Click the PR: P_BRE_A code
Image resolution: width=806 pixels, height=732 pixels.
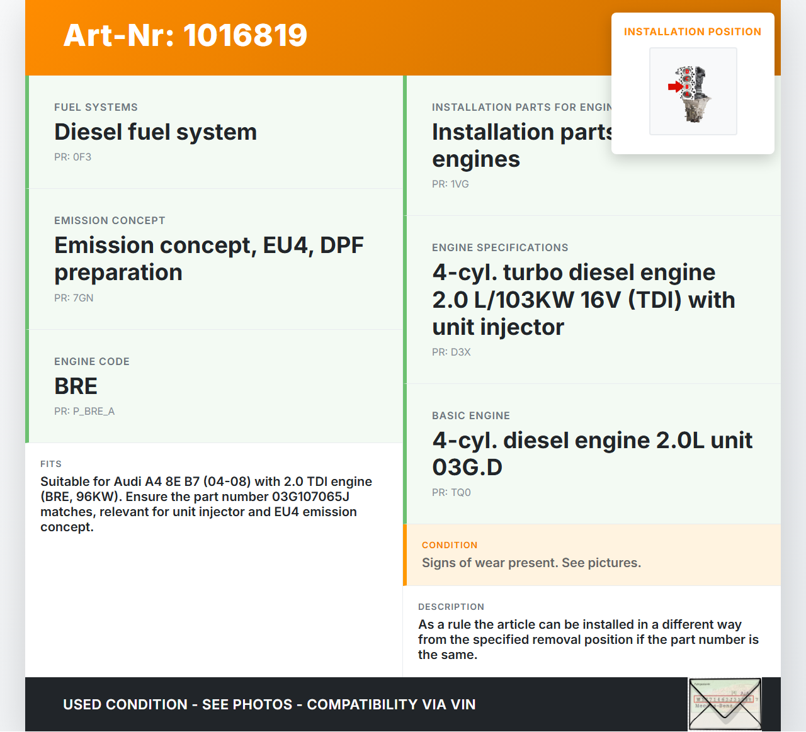84,412
